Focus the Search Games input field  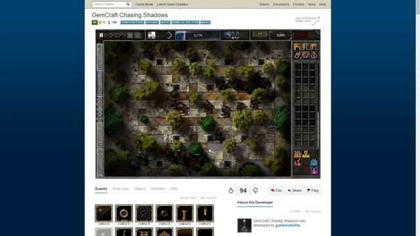tap(108, 4)
